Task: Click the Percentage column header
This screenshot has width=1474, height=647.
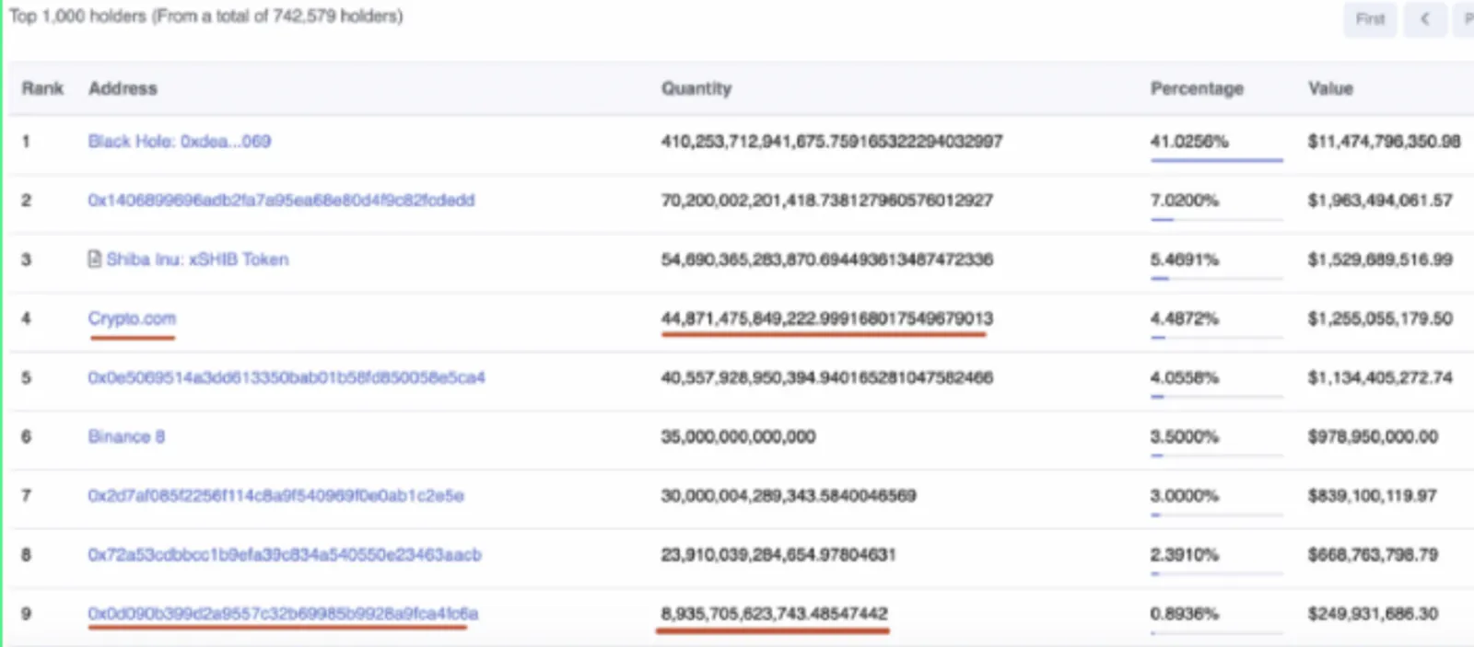Action: pos(1197,88)
